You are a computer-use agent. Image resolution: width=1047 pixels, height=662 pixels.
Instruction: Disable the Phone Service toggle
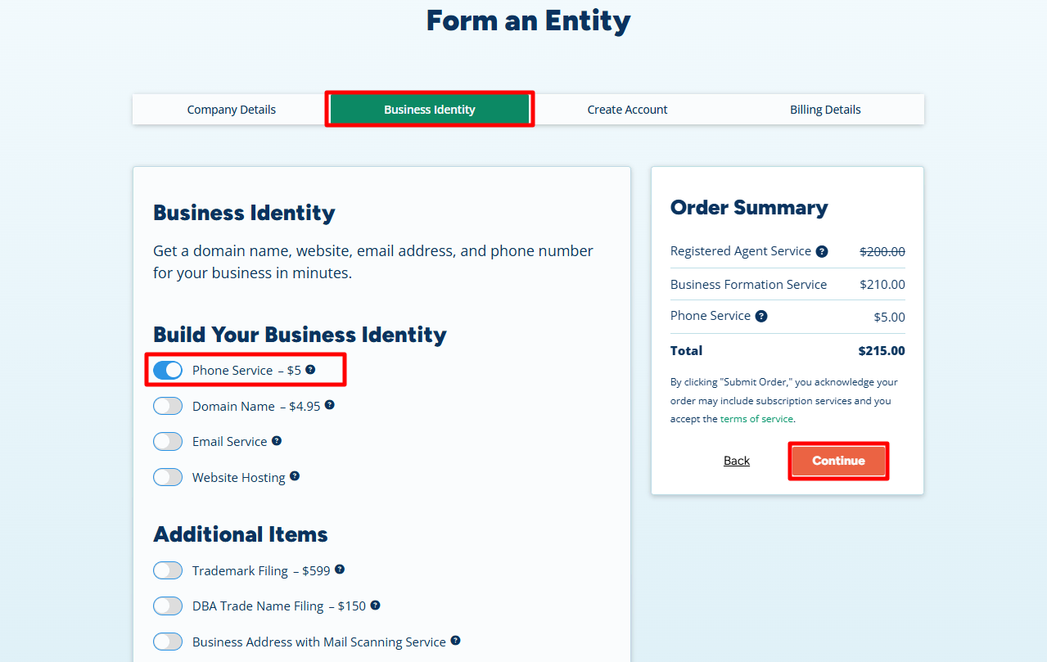click(x=167, y=369)
